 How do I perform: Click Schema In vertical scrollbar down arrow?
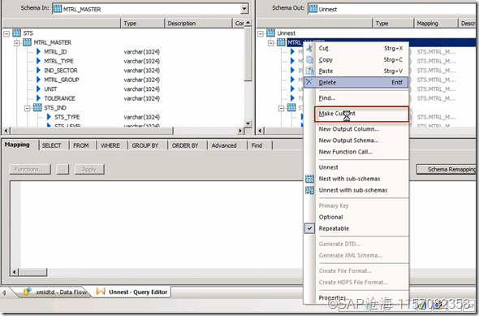coord(248,123)
